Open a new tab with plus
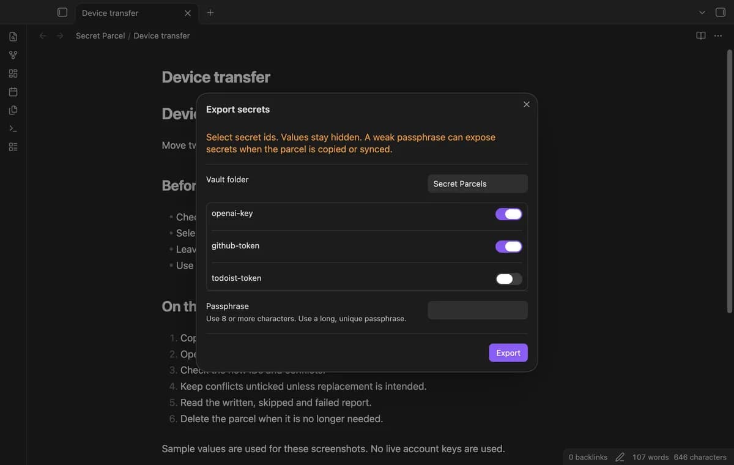Image resolution: width=734 pixels, height=465 pixels. click(x=210, y=12)
